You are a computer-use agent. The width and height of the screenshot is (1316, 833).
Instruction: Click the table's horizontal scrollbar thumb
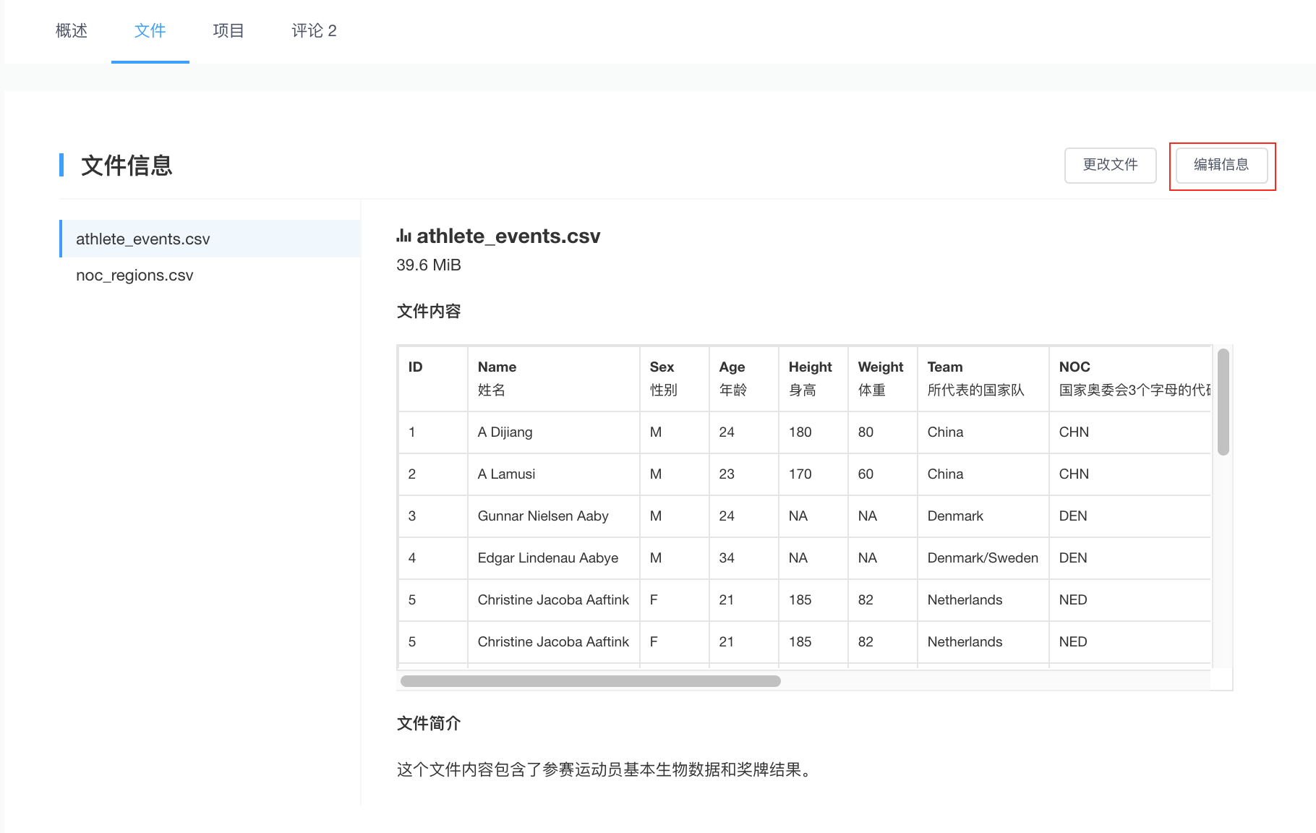pyautogui.click(x=590, y=681)
